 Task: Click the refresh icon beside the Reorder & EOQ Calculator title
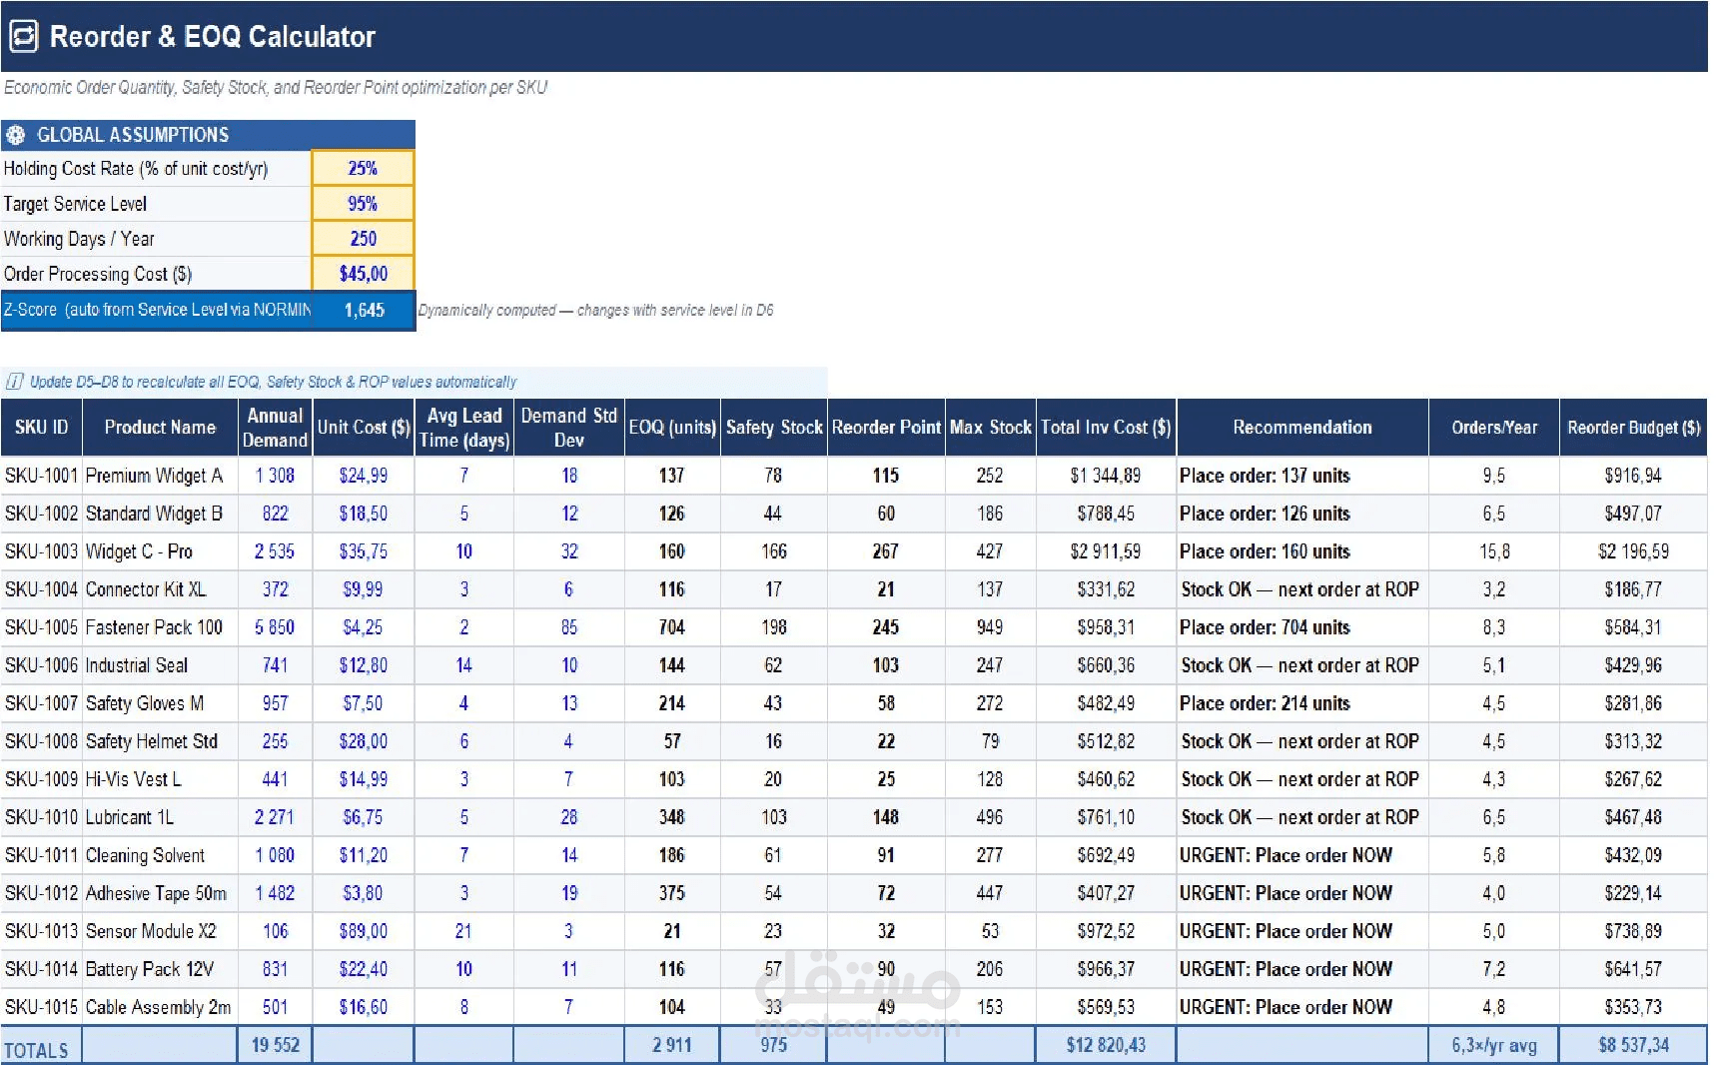24,37
